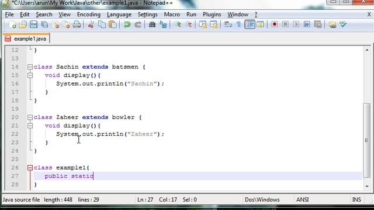The image size is (374, 210).
Task: Click line number 19 in margin
Action: 15,109
